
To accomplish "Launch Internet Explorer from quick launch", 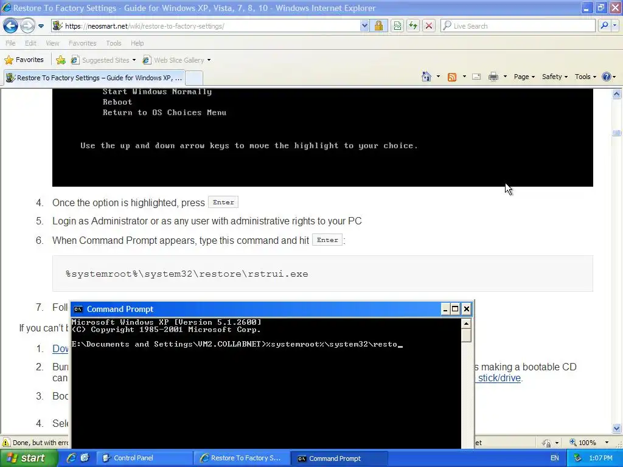I will (x=71, y=458).
